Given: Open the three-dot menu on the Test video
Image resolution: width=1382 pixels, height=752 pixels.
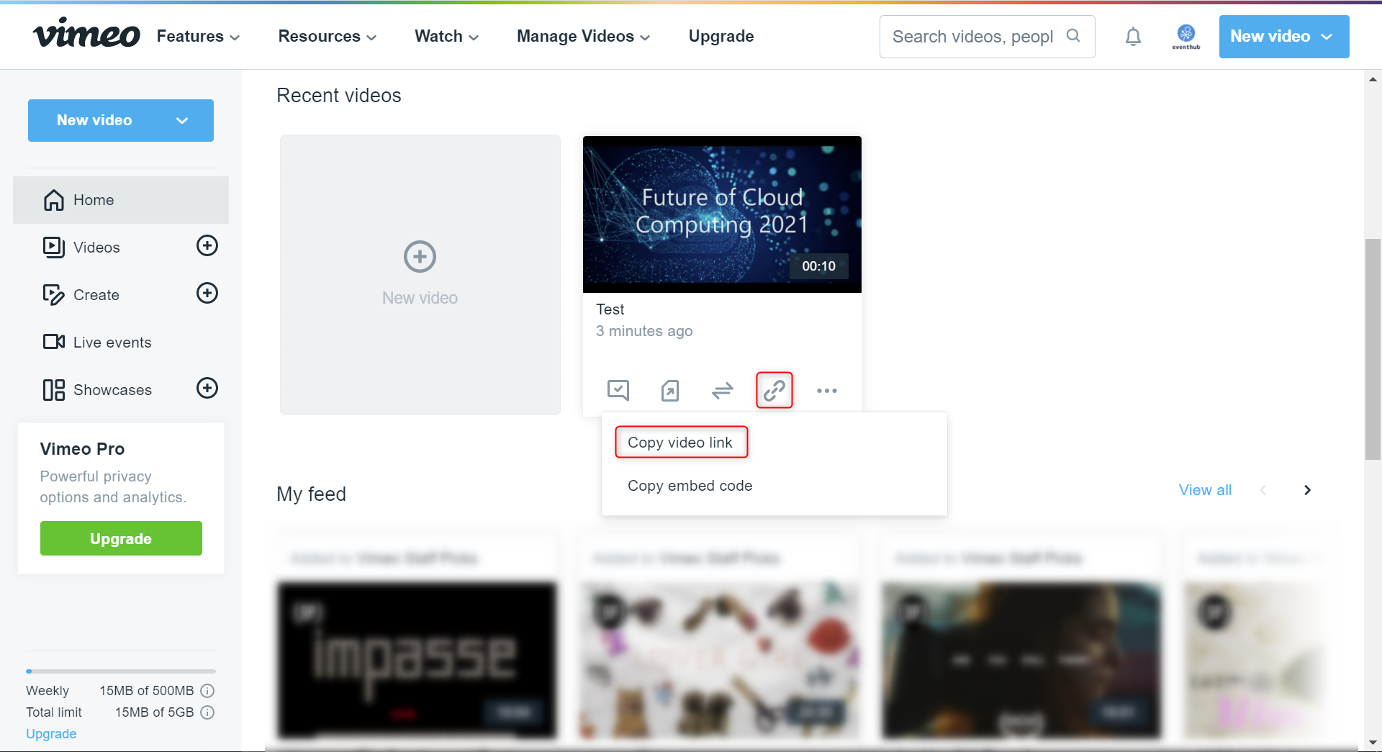Looking at the screenshot, I should [827, 391].
